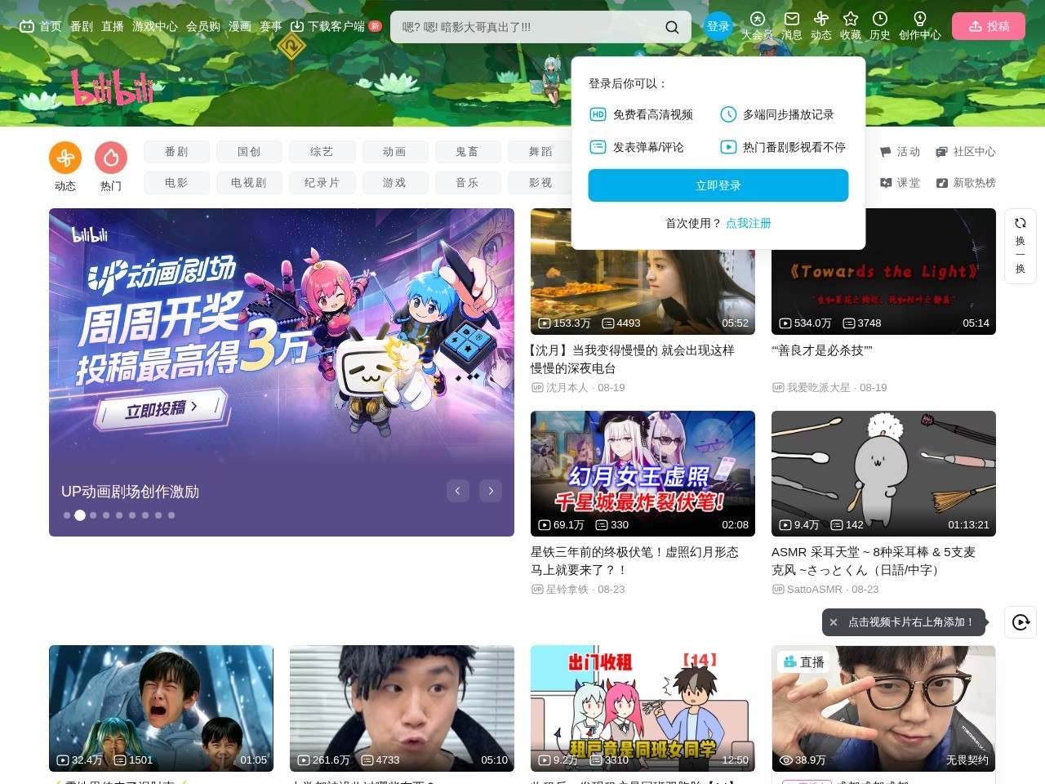The height and width of the screenshot is (784, 1045).
Task: Select the 舞蹈 category chip
Action: click(x=540, y=152)
